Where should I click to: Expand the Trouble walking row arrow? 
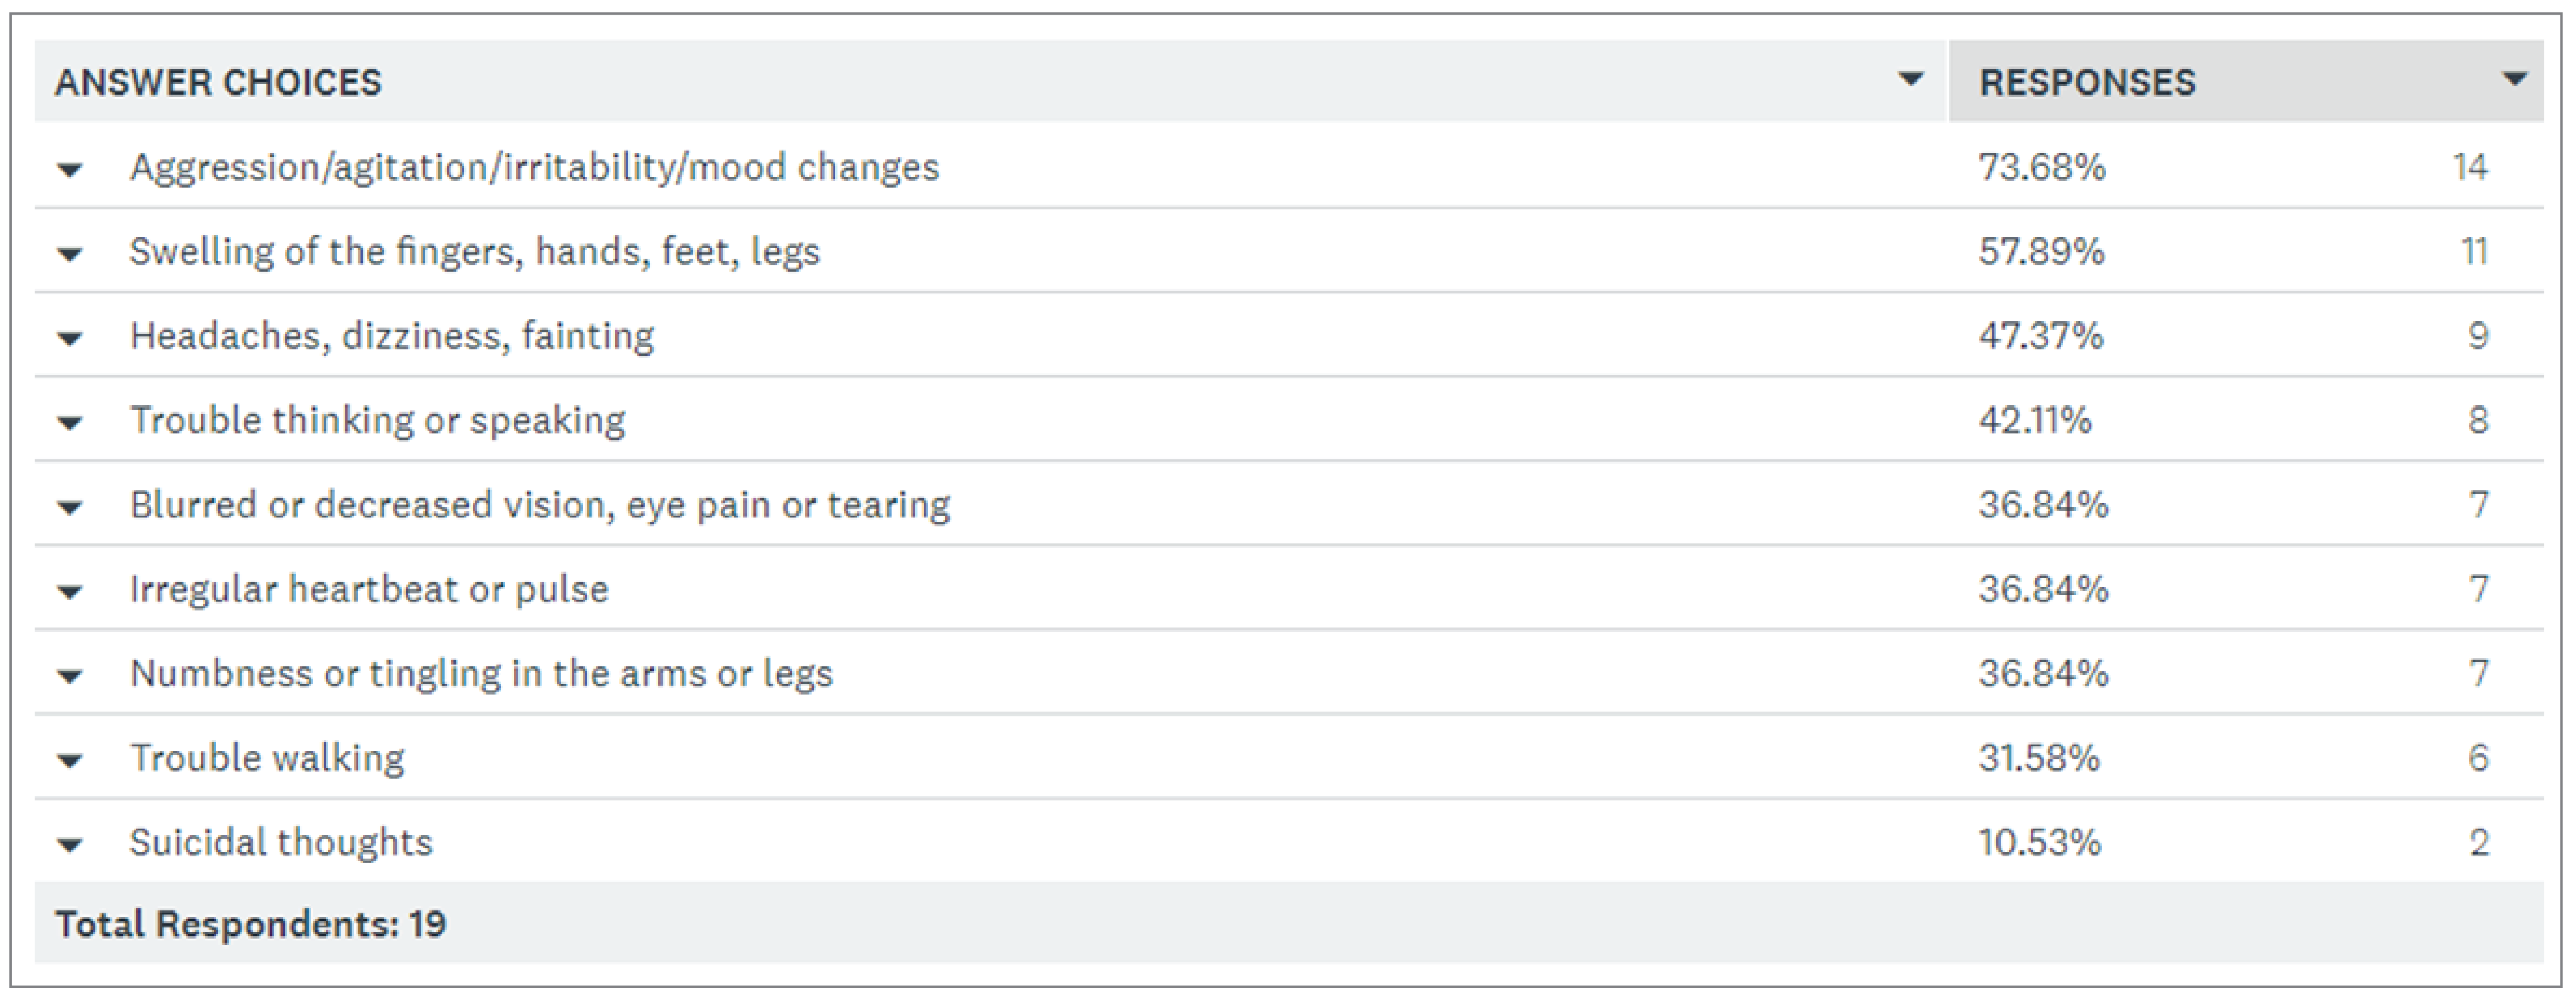70,761
